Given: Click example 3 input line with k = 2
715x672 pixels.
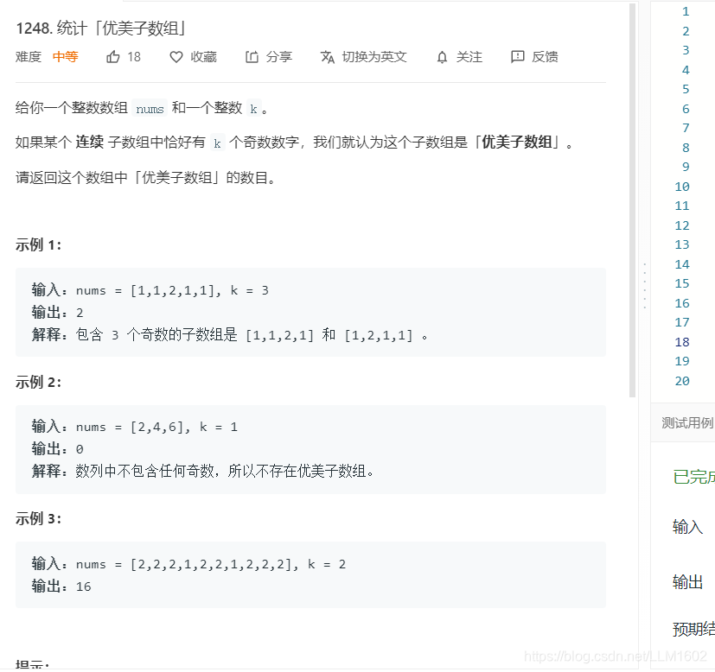Looking at the screenshot, I should pos(188,564).
